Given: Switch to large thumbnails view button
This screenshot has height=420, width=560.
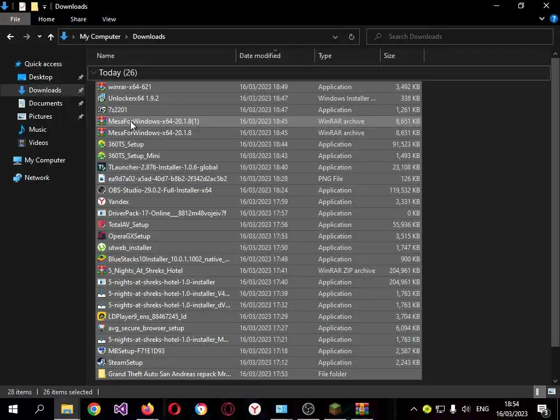Looking at the screenshot, I should click(551, 392).
